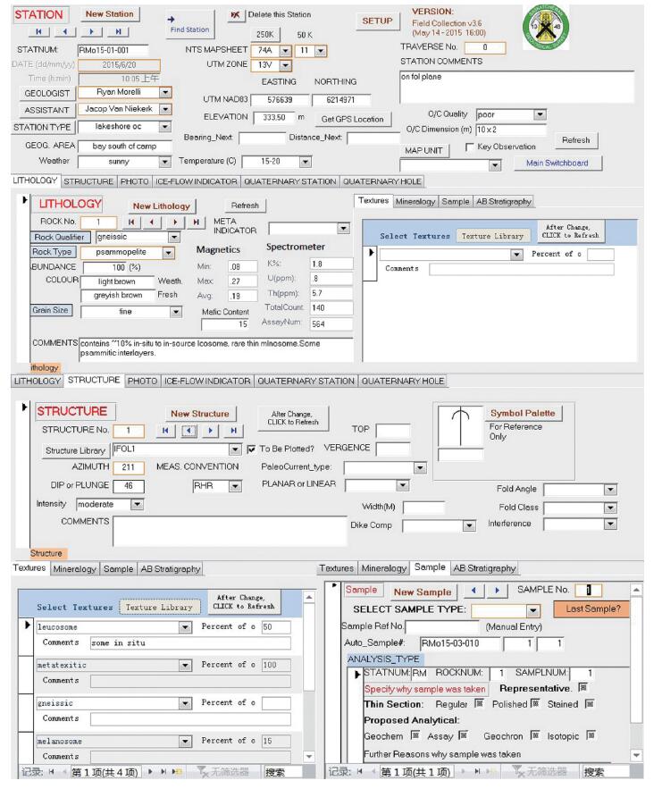Open the O/C Quality dropdown
The image size is (662, 789).
click(x=540, y=114)
